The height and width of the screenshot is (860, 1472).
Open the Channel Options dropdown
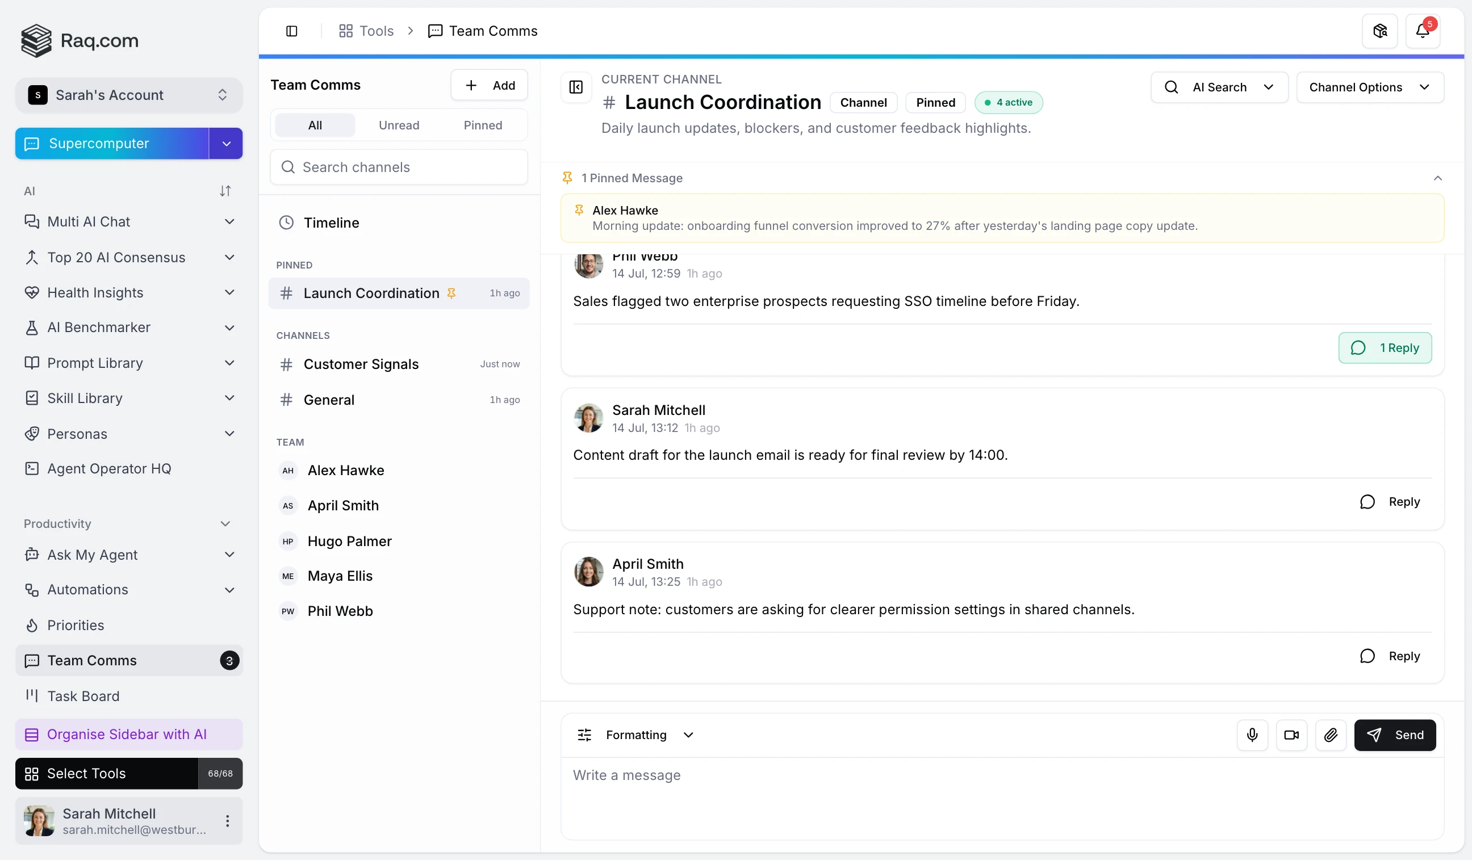(1370, 87)
